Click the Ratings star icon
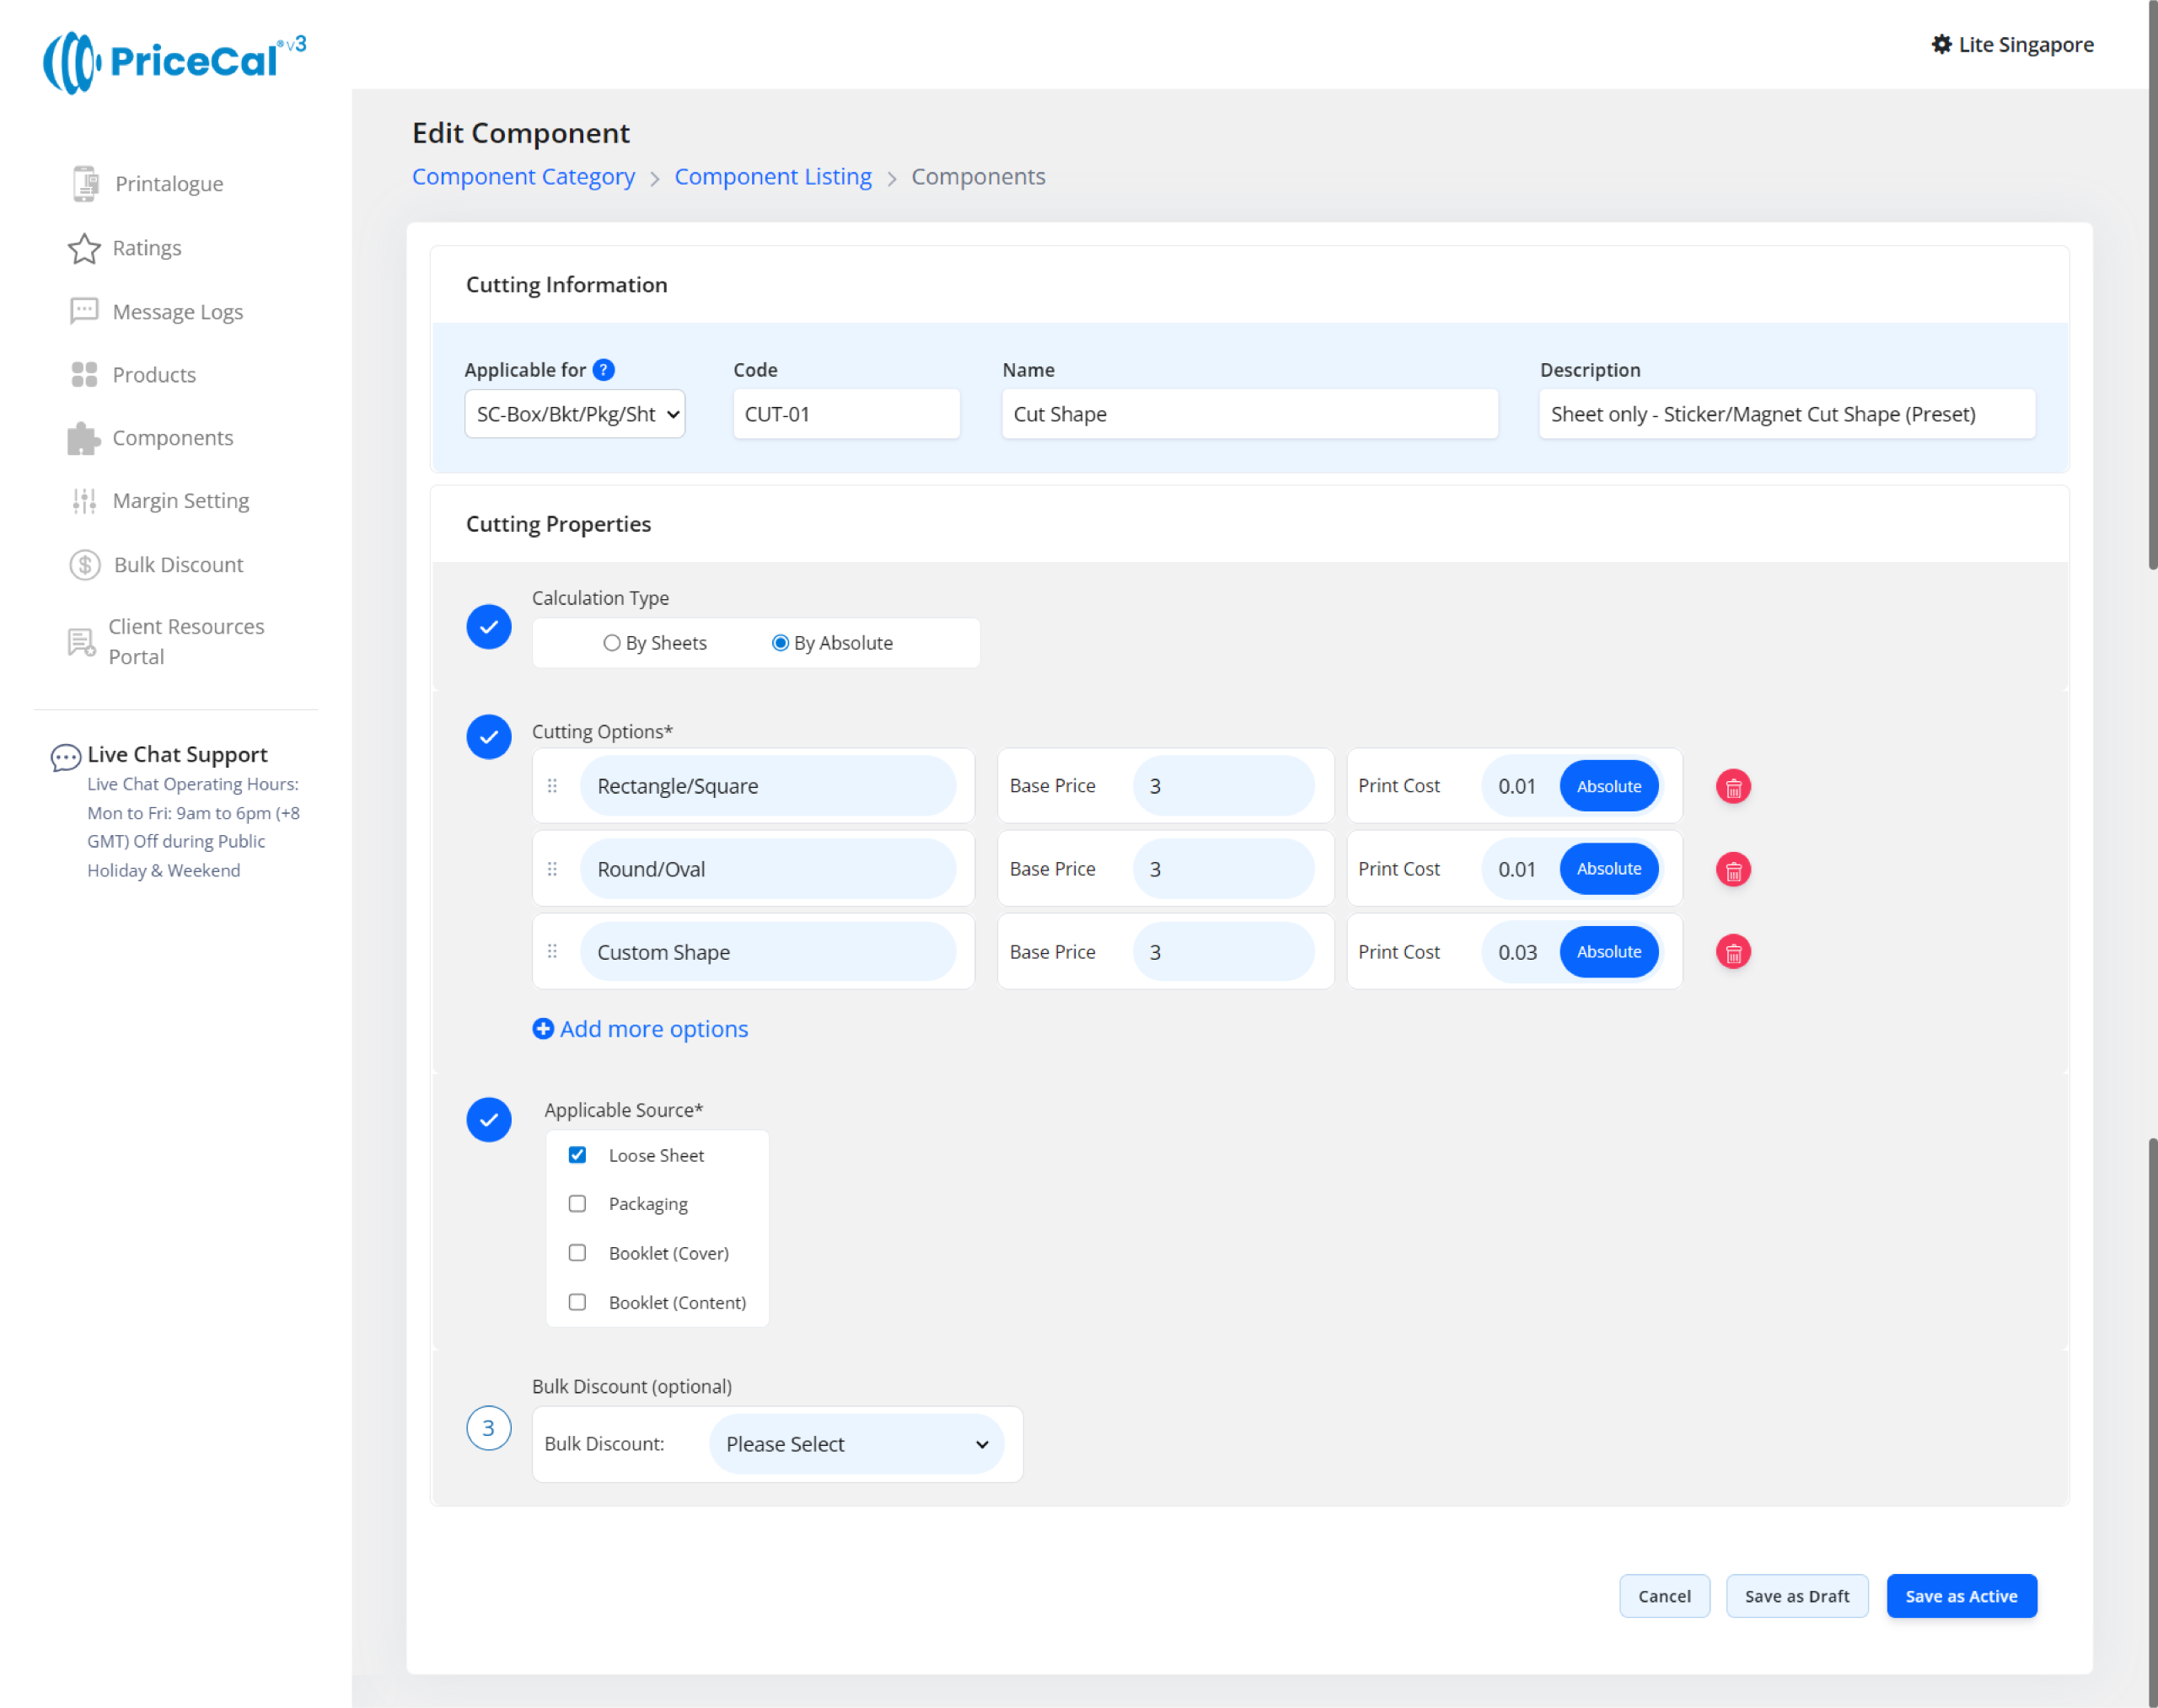Viewport: 2158px width, 1708px height. [84, 248]
